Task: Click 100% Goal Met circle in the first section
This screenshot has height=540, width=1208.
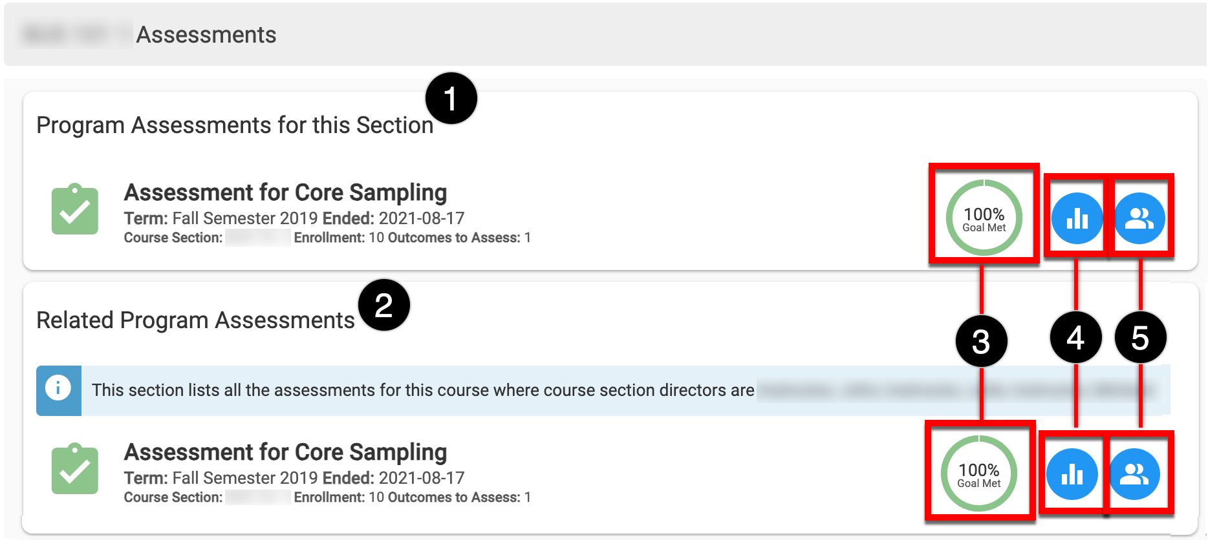Action: tap(984, 218)
